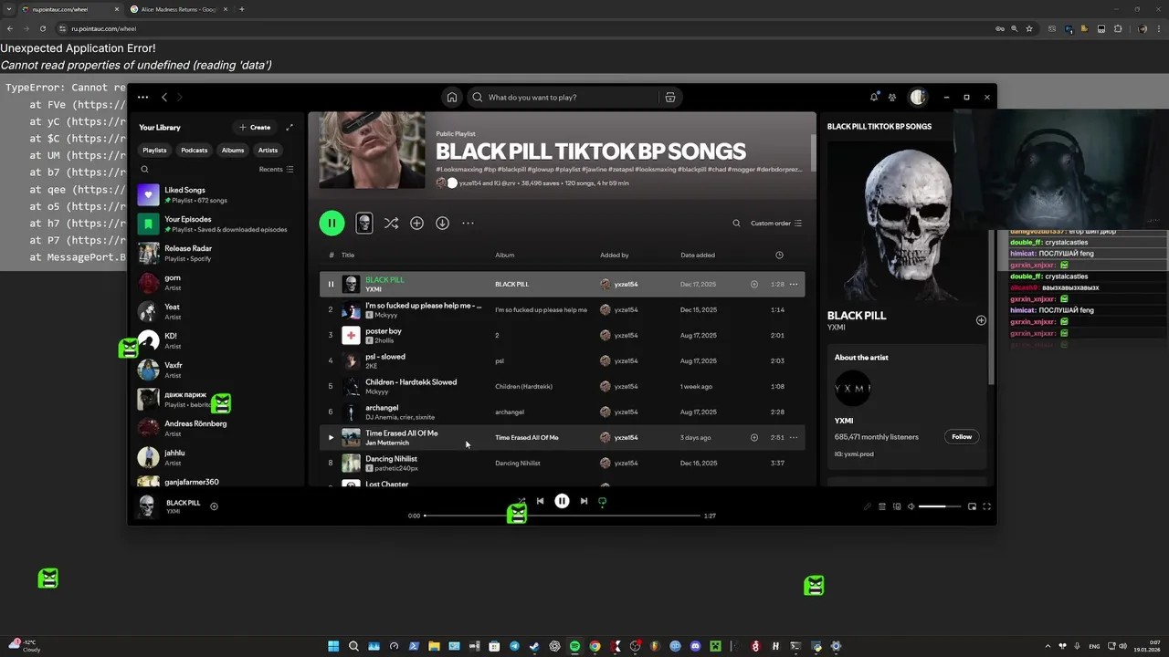This screenshot has height=657, width=1169.
Task: Toggle the Podcasts library filter
Action: pos(194,150)
